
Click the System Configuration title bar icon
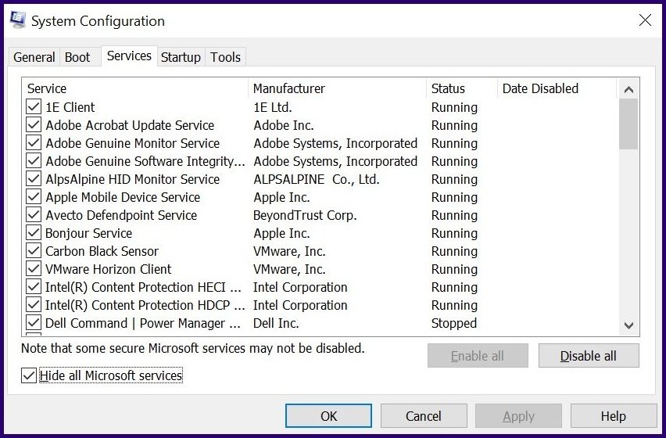click(x=18, y=20)
